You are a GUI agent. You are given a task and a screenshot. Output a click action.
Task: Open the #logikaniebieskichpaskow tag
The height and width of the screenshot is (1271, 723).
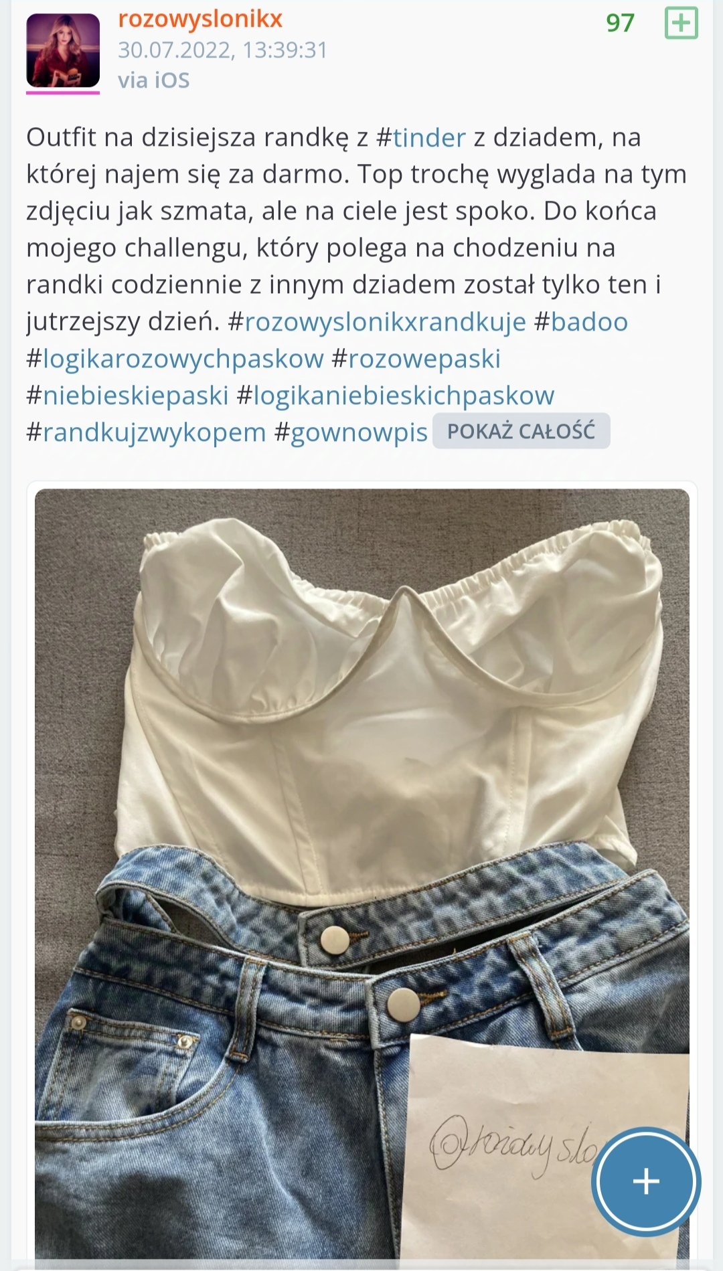[396, 396]
